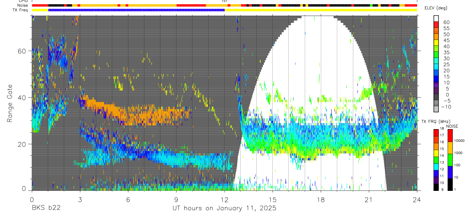Click the green 100 NOISE swatch
This screenshot has width=469, height=216.
(450, 160)
